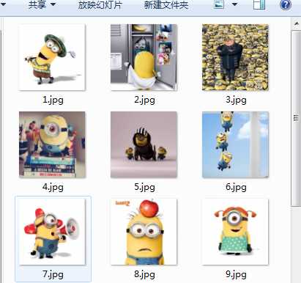Screen dimensions: 301x283
Task: Select thumbnail of 4.jpg minion on books
Action: (52, 144)
